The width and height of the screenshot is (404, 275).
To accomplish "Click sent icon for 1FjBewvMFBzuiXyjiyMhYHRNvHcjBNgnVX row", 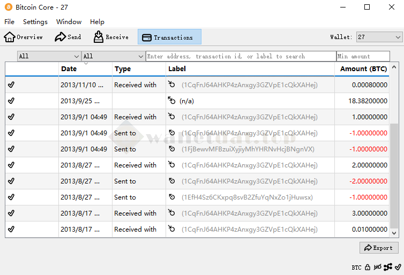I will pos(171,149).
